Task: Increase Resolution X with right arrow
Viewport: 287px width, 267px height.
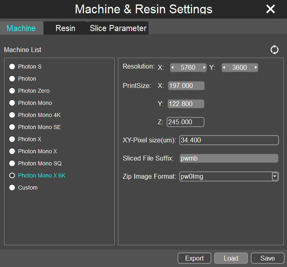Action: (x=204, y=67)
